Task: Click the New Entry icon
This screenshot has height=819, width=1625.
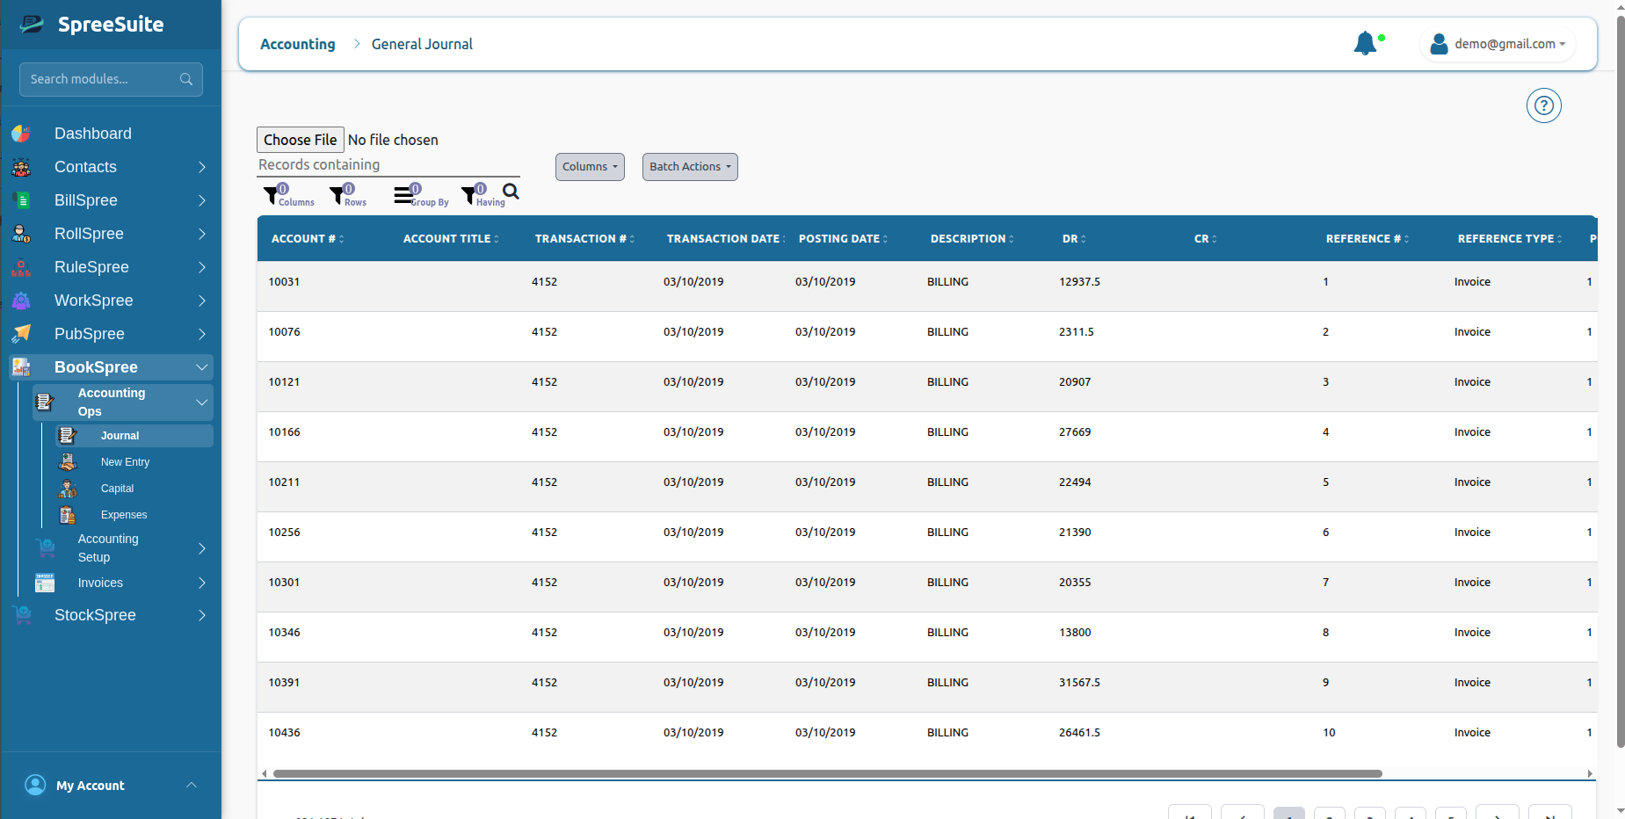Action: [x=68, y=462]
